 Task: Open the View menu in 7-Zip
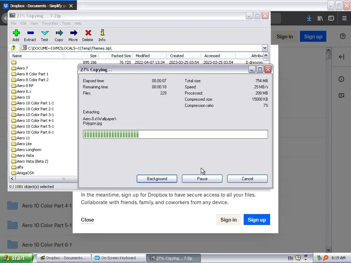[x=34, y=23]
